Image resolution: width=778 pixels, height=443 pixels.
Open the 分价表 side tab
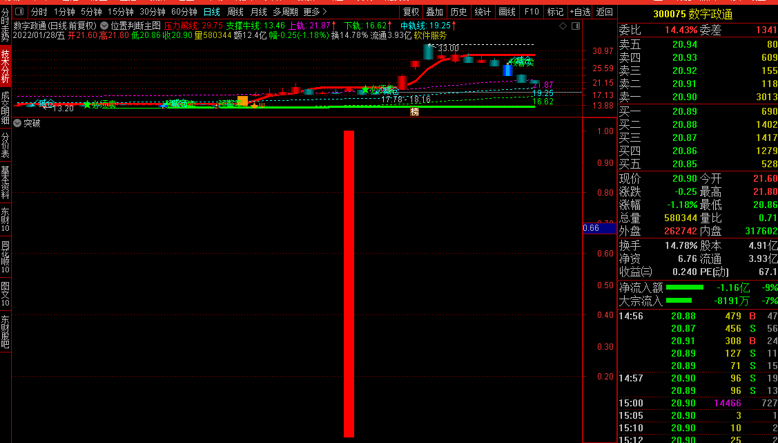point(6,145)
